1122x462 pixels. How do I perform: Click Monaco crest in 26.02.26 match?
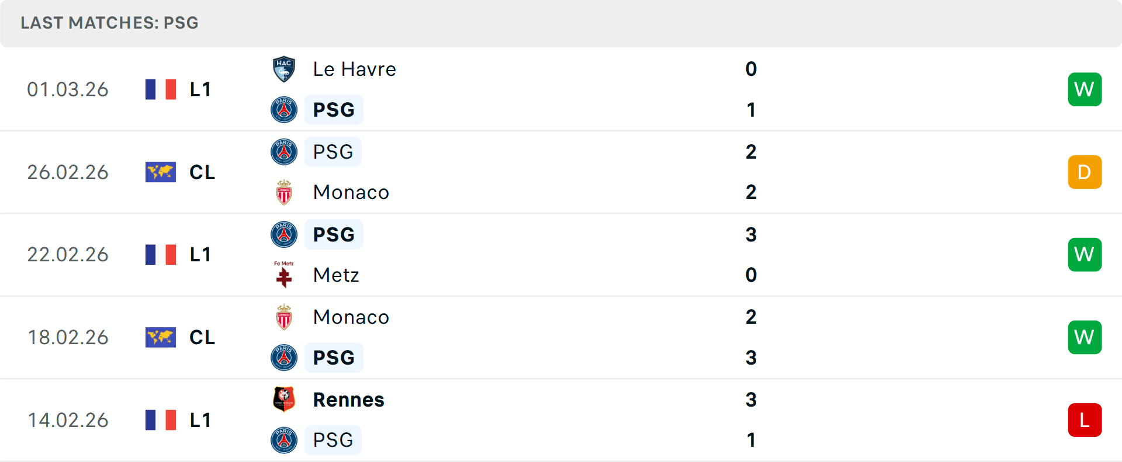(284, 192)
